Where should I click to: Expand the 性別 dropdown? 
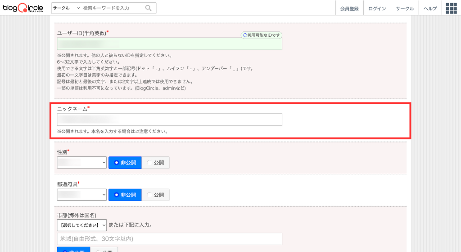[81, 163]
